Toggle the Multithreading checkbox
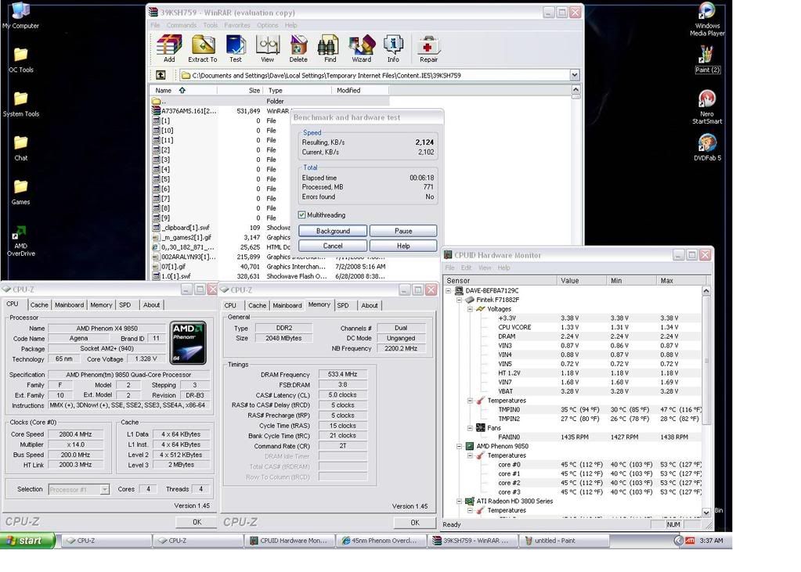Screen dimensions: 801x572 pyautogui.click(x=302, y=215)
